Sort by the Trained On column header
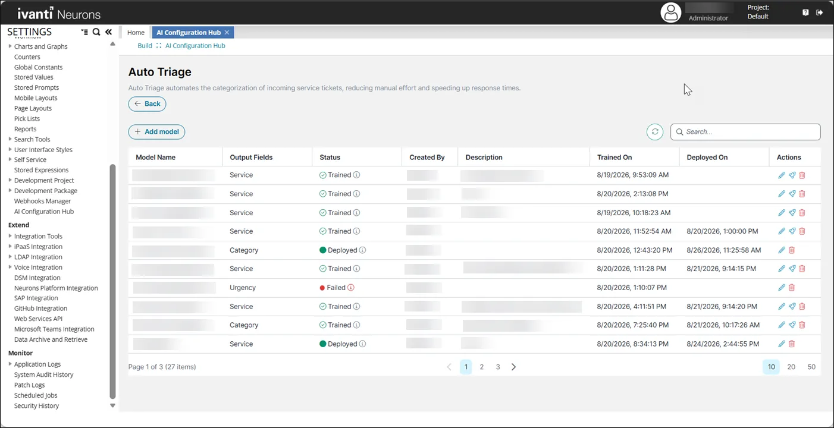 point(614,158)
